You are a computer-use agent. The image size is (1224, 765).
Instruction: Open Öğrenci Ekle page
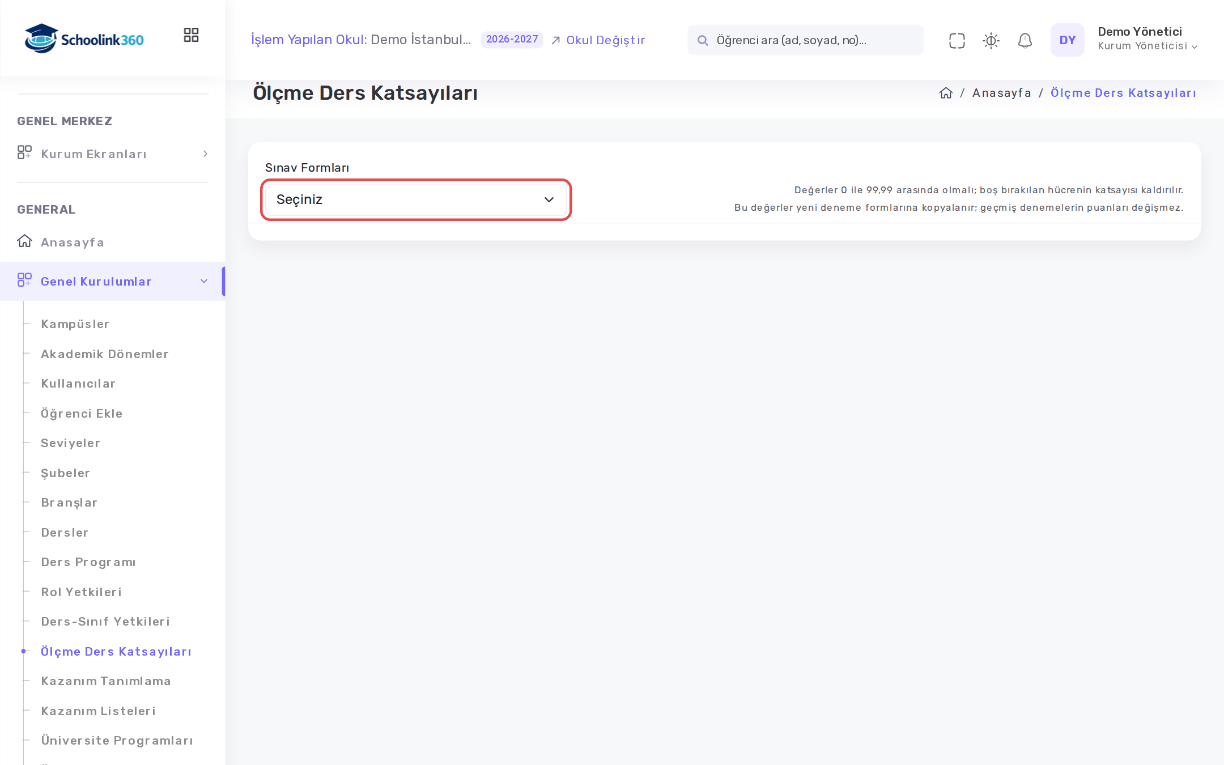(x=82, y=414)
